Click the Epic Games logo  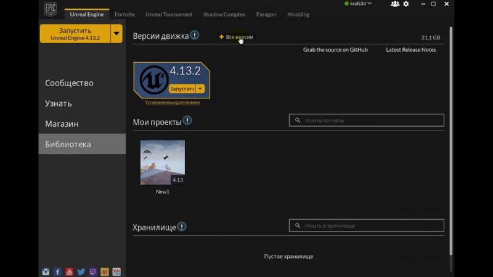[51, 9]
